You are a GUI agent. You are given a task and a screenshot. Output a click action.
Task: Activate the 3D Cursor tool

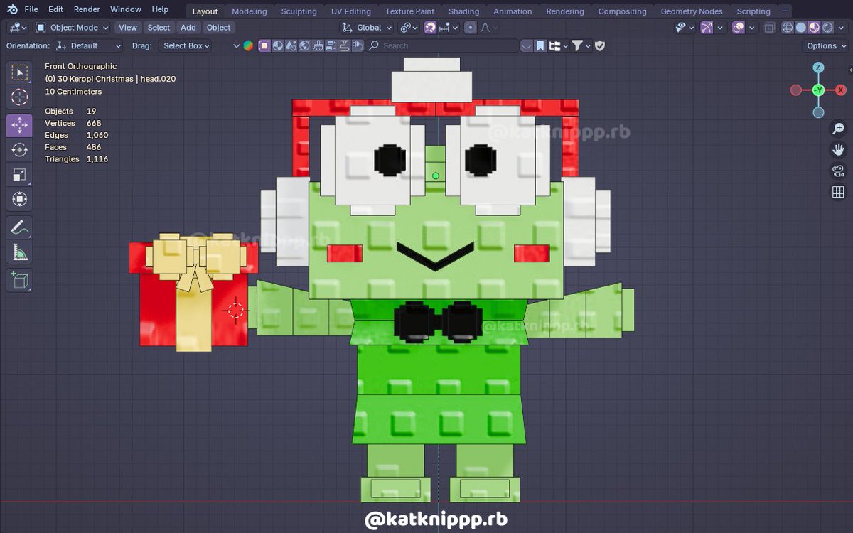[x=19, y=98]
